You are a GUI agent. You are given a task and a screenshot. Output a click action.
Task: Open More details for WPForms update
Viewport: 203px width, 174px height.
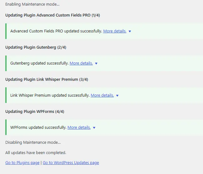[79, 128]
